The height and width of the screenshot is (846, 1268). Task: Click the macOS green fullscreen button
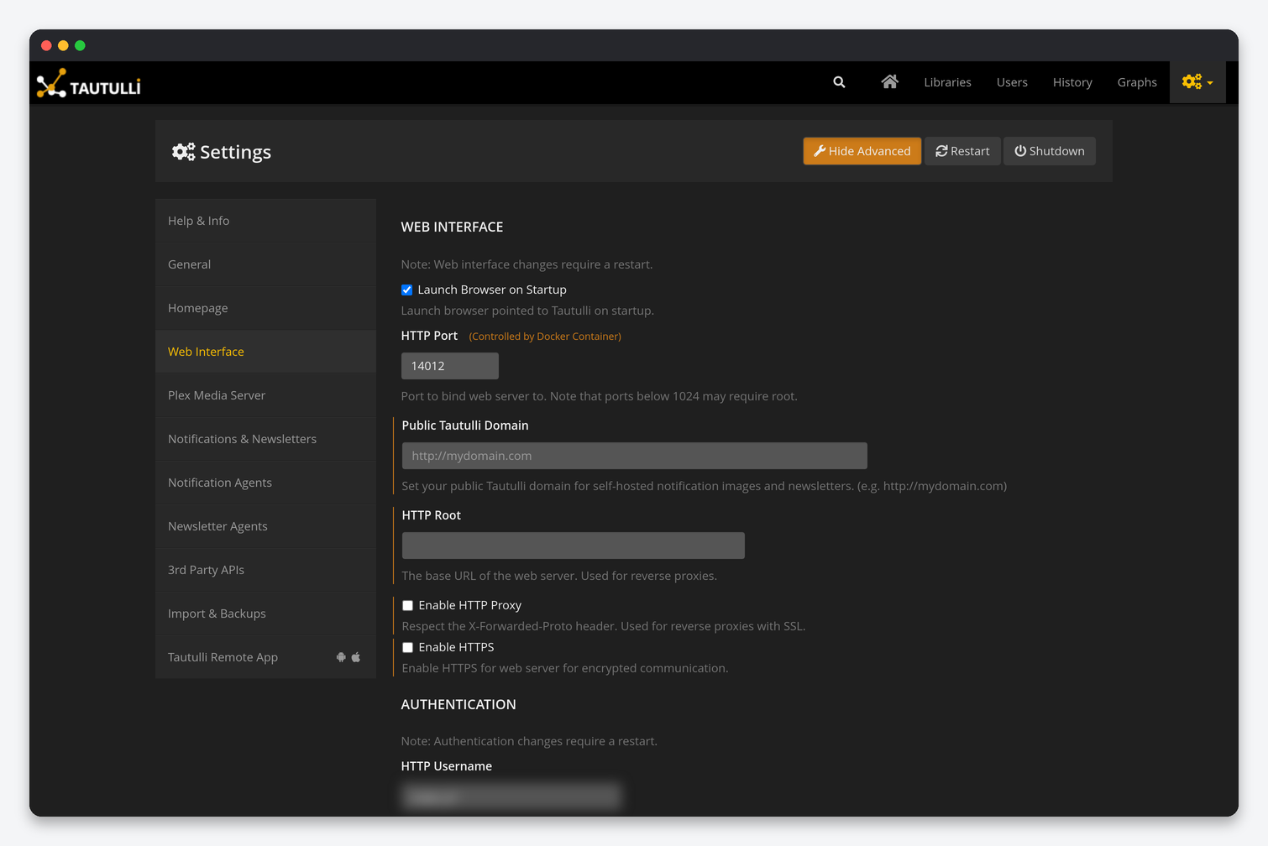click(x=80, y=45)
